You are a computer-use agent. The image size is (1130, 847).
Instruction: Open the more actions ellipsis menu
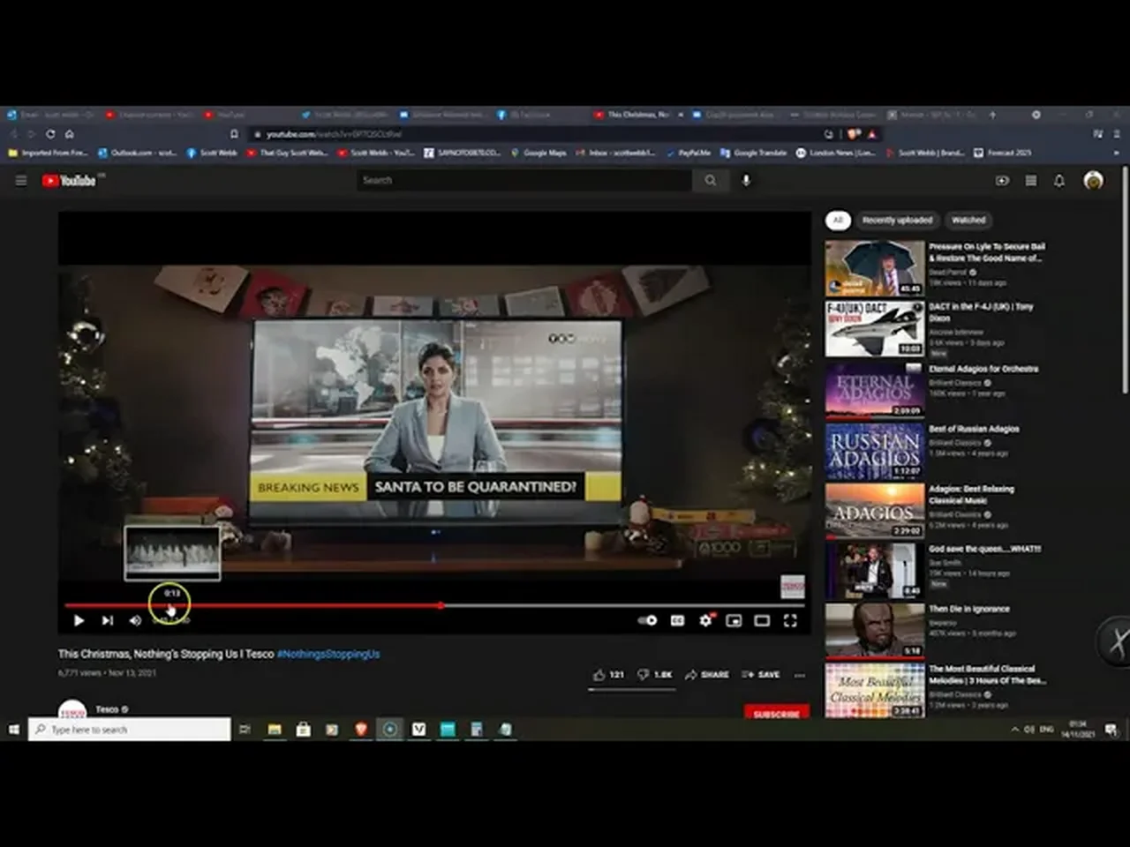pyautogui.click(x=800, y=675)
